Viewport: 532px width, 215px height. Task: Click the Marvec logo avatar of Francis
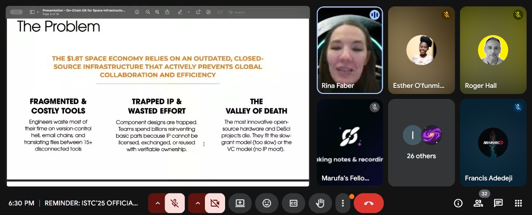tap(493, 142)
